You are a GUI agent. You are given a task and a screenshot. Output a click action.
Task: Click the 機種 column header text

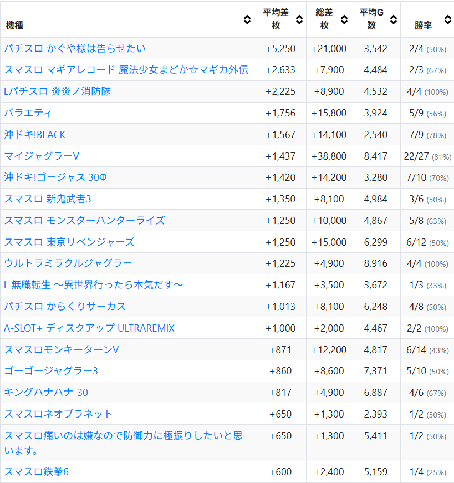tap(14, 25)
